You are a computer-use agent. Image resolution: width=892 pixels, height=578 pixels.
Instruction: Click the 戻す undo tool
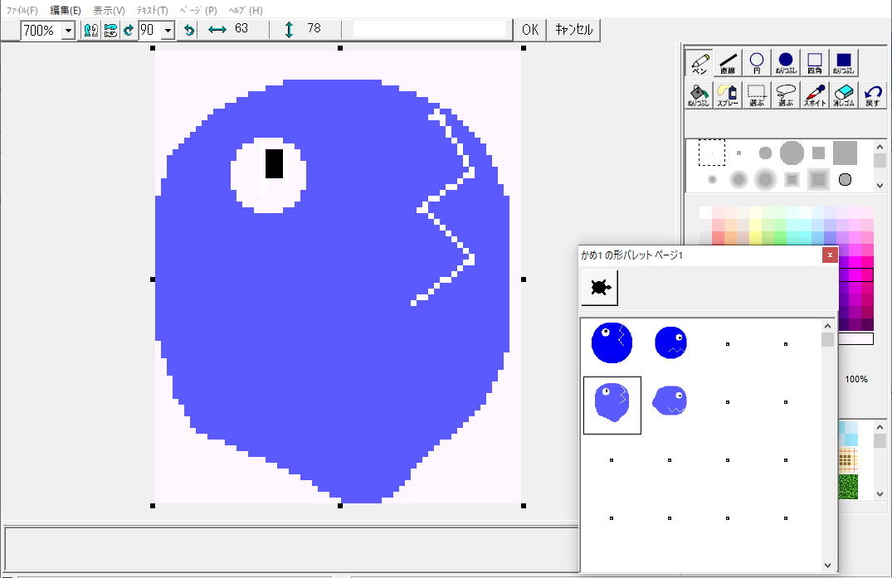[873, 95]
